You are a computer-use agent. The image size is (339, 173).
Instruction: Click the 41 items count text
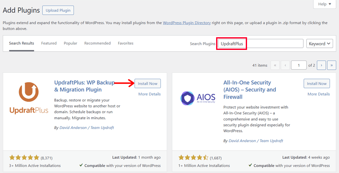(260, 66)
